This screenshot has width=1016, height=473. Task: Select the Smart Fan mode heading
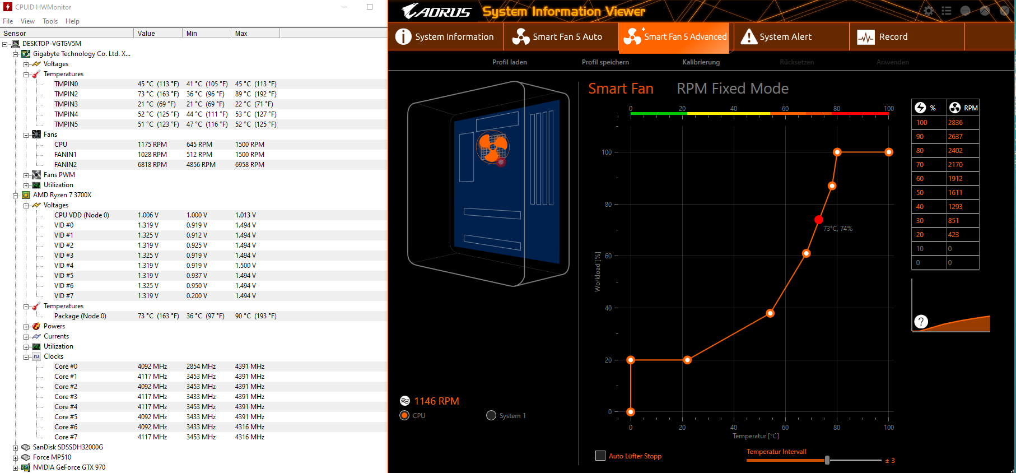click(621, 89)
